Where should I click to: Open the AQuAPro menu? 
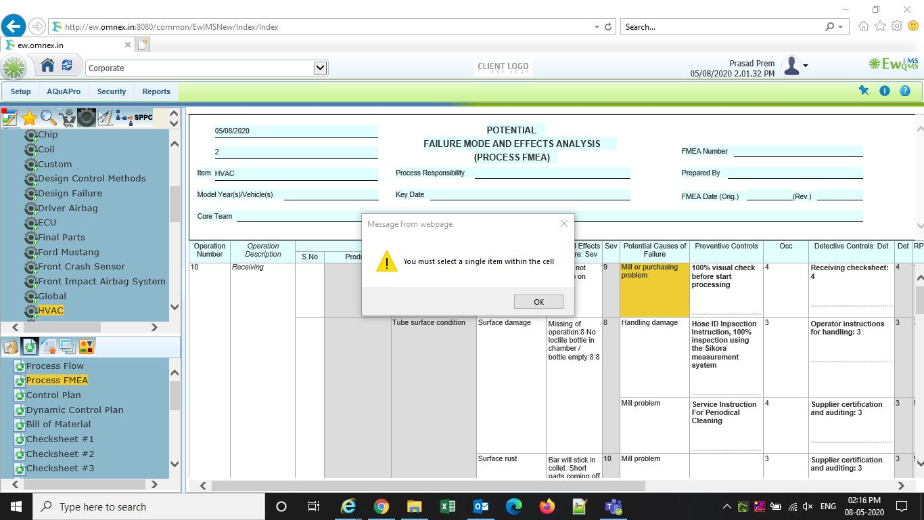(x=64, y=91)
